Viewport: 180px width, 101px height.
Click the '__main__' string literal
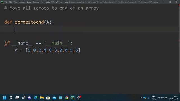(57, 43)
